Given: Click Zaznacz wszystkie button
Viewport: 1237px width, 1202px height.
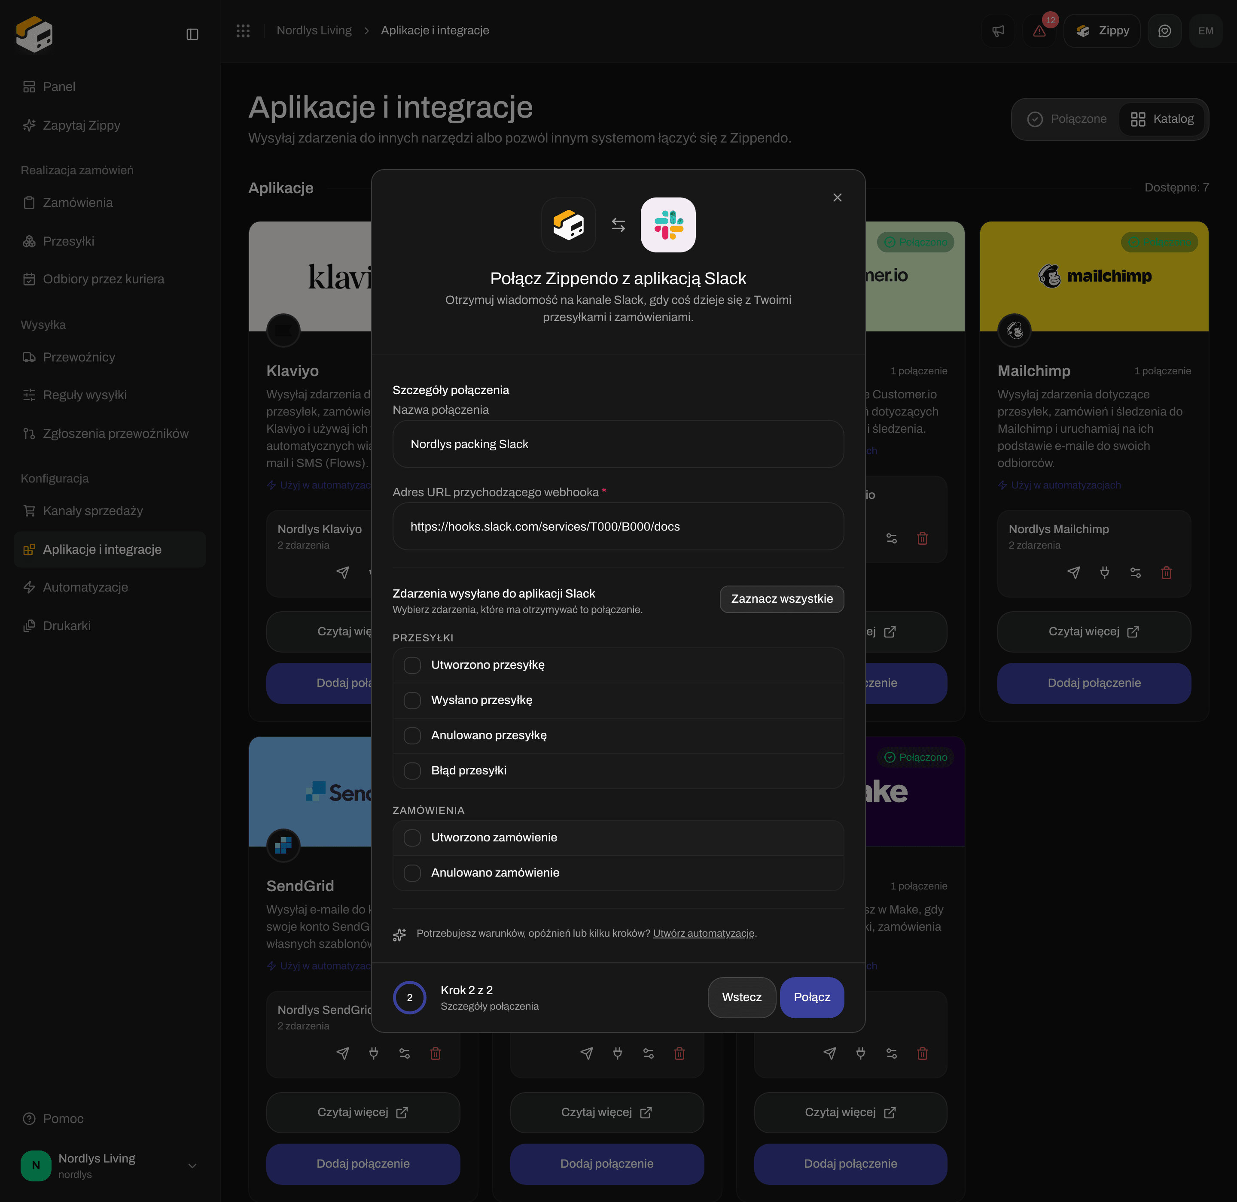Looking at the screenshot, I should point(781,599).
